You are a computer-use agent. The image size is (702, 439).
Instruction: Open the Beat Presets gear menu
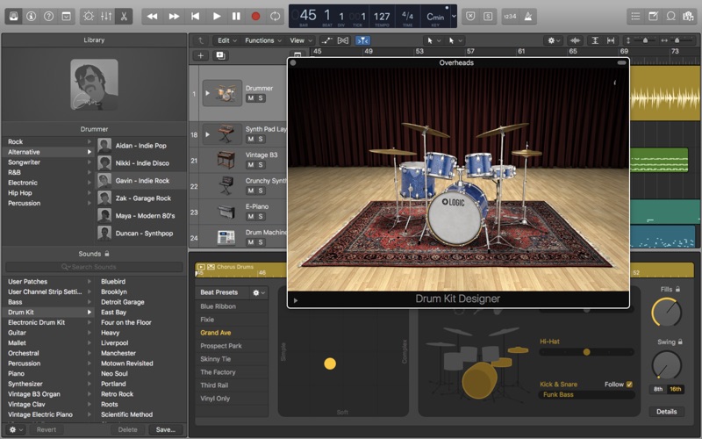pyautogui.click(x=259, y=292)
